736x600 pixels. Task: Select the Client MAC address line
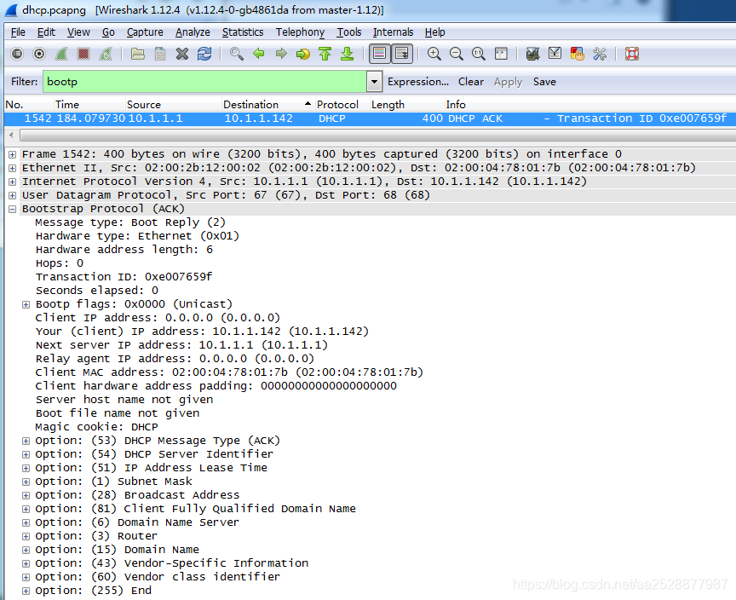point(229,372)
